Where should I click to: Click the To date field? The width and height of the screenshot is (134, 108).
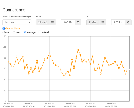(93, 22)
